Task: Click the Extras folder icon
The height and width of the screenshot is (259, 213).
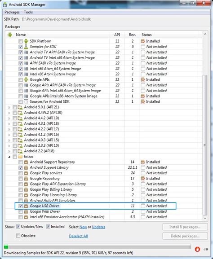Action: pos(20,156)
